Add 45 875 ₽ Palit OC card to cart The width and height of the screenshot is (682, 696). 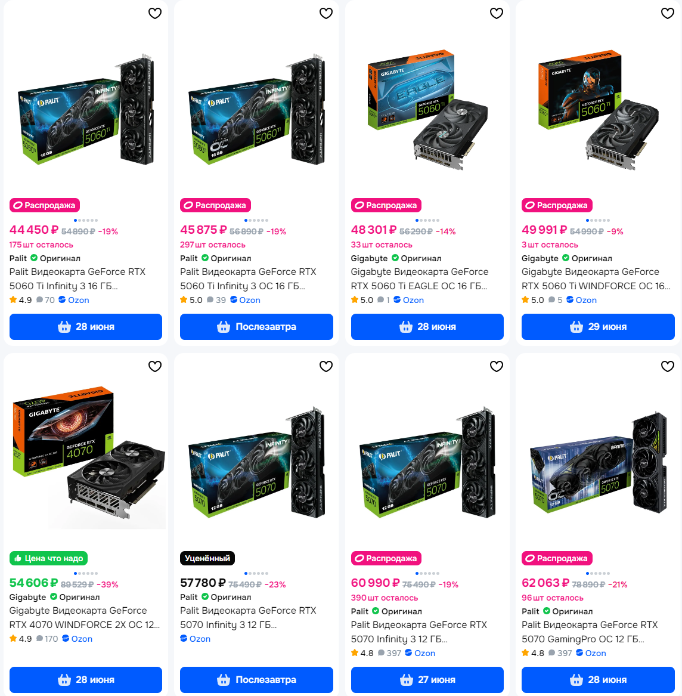(256, 327)
